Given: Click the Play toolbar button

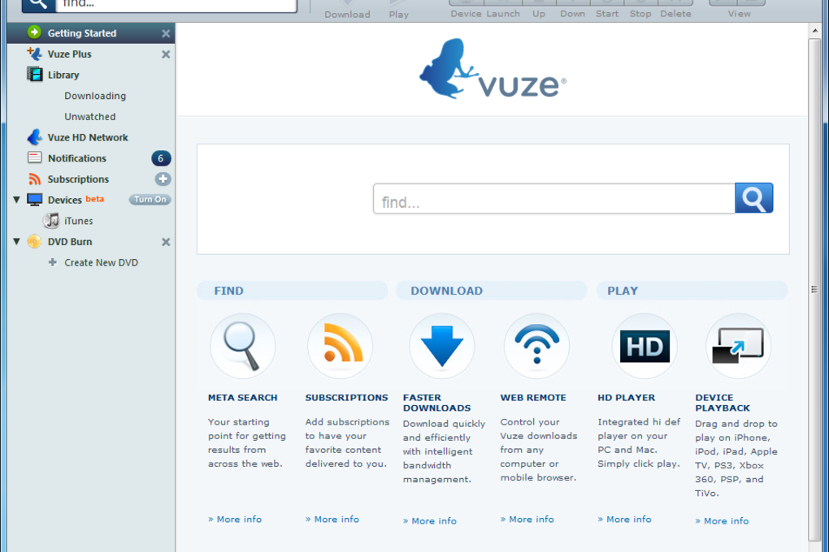Looking at the screenshot, I should (x=398, y=10).
